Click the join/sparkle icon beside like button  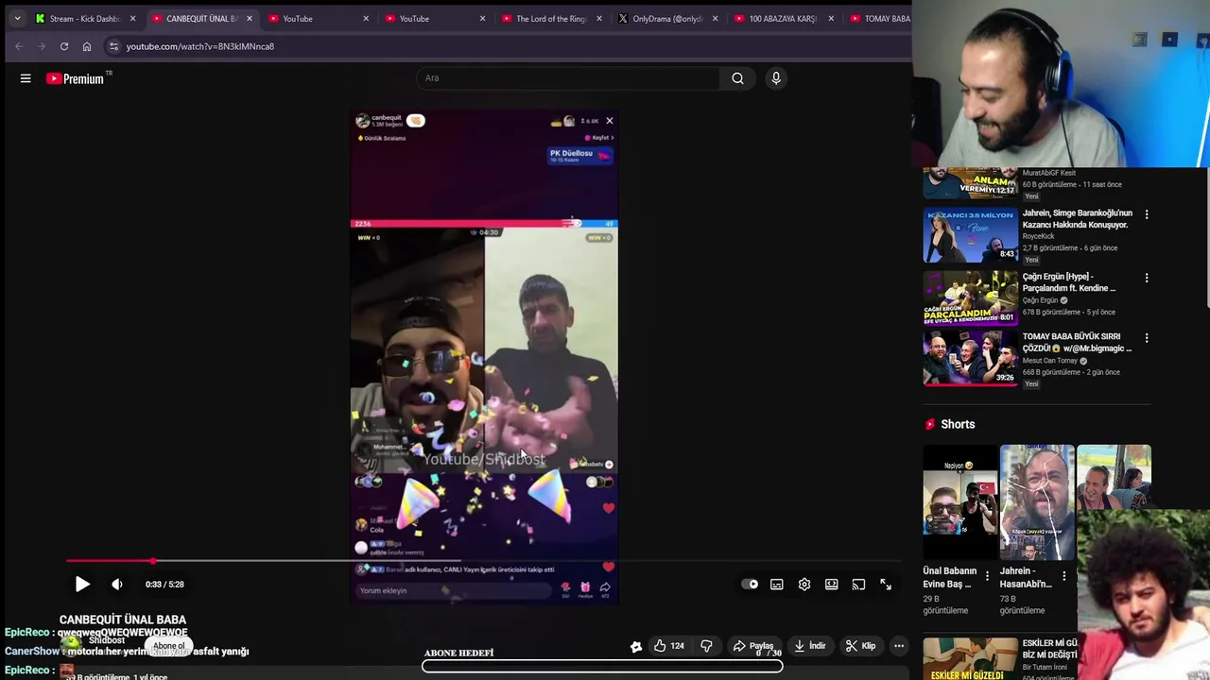636,646
